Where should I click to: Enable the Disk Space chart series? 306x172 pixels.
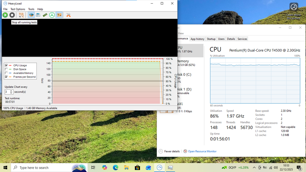click(6, 69)
